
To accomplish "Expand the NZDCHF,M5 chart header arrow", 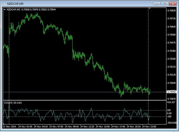I will click(5, 10).
